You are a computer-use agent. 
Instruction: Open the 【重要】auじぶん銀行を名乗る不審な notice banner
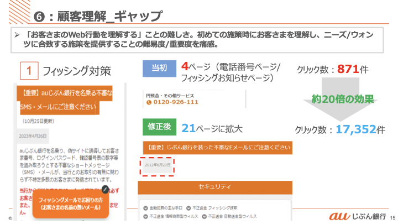click(65, 100)
